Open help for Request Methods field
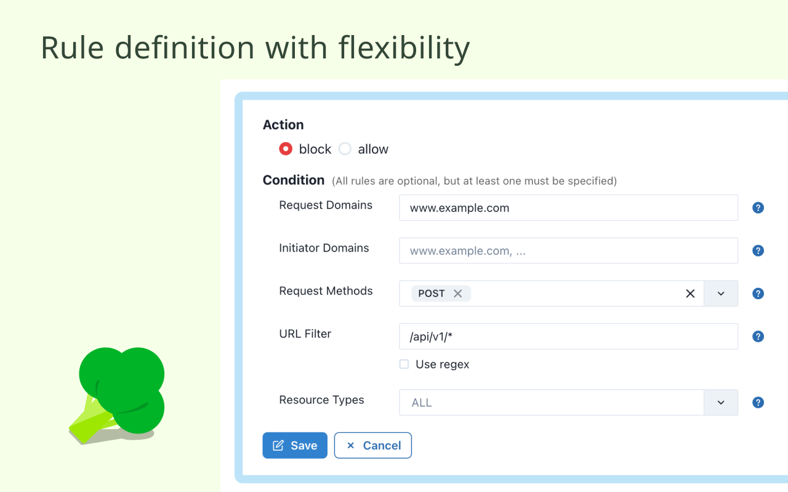 point(758,293)
